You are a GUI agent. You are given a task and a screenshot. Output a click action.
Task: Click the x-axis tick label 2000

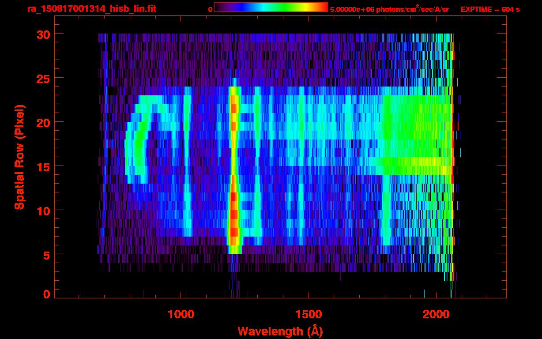pyautogui.click(x=436, y=314)
